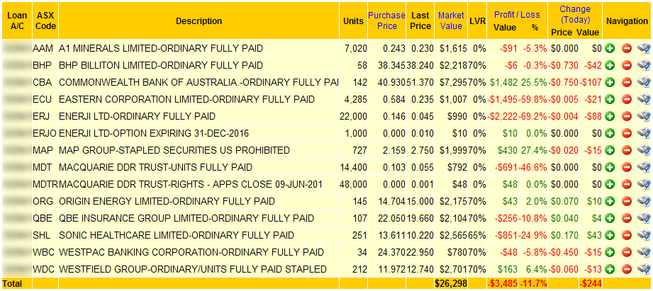The height and width of the screenshot is (291, 653).
Task: Click the $1,482 profit value for CBA
Action: 504,82
